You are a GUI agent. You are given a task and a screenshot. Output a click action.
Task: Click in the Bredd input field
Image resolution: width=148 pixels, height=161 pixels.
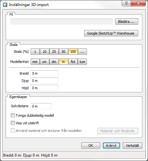tap(44, 73)
